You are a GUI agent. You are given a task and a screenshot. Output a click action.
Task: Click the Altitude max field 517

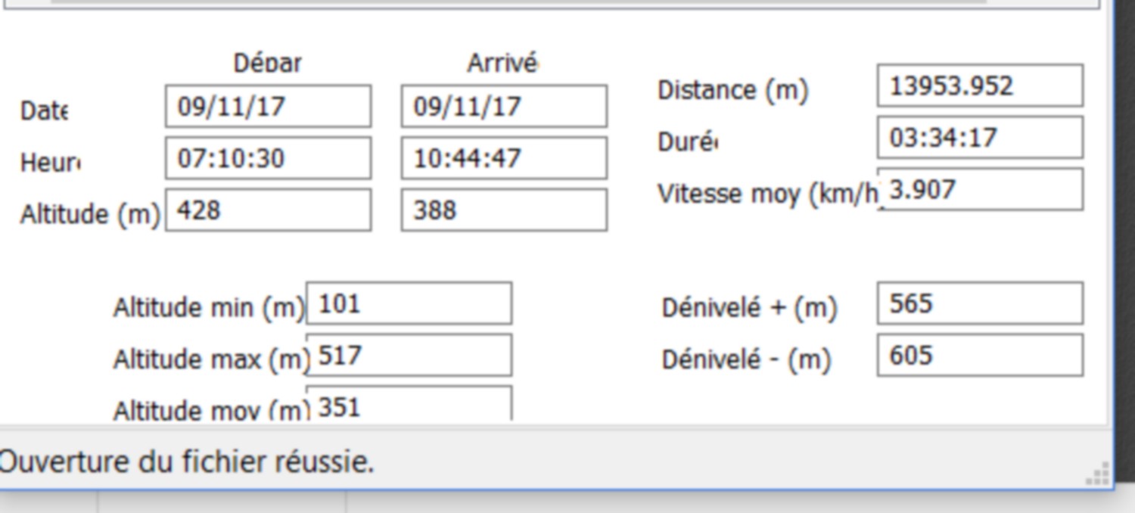tap(409, 356)
